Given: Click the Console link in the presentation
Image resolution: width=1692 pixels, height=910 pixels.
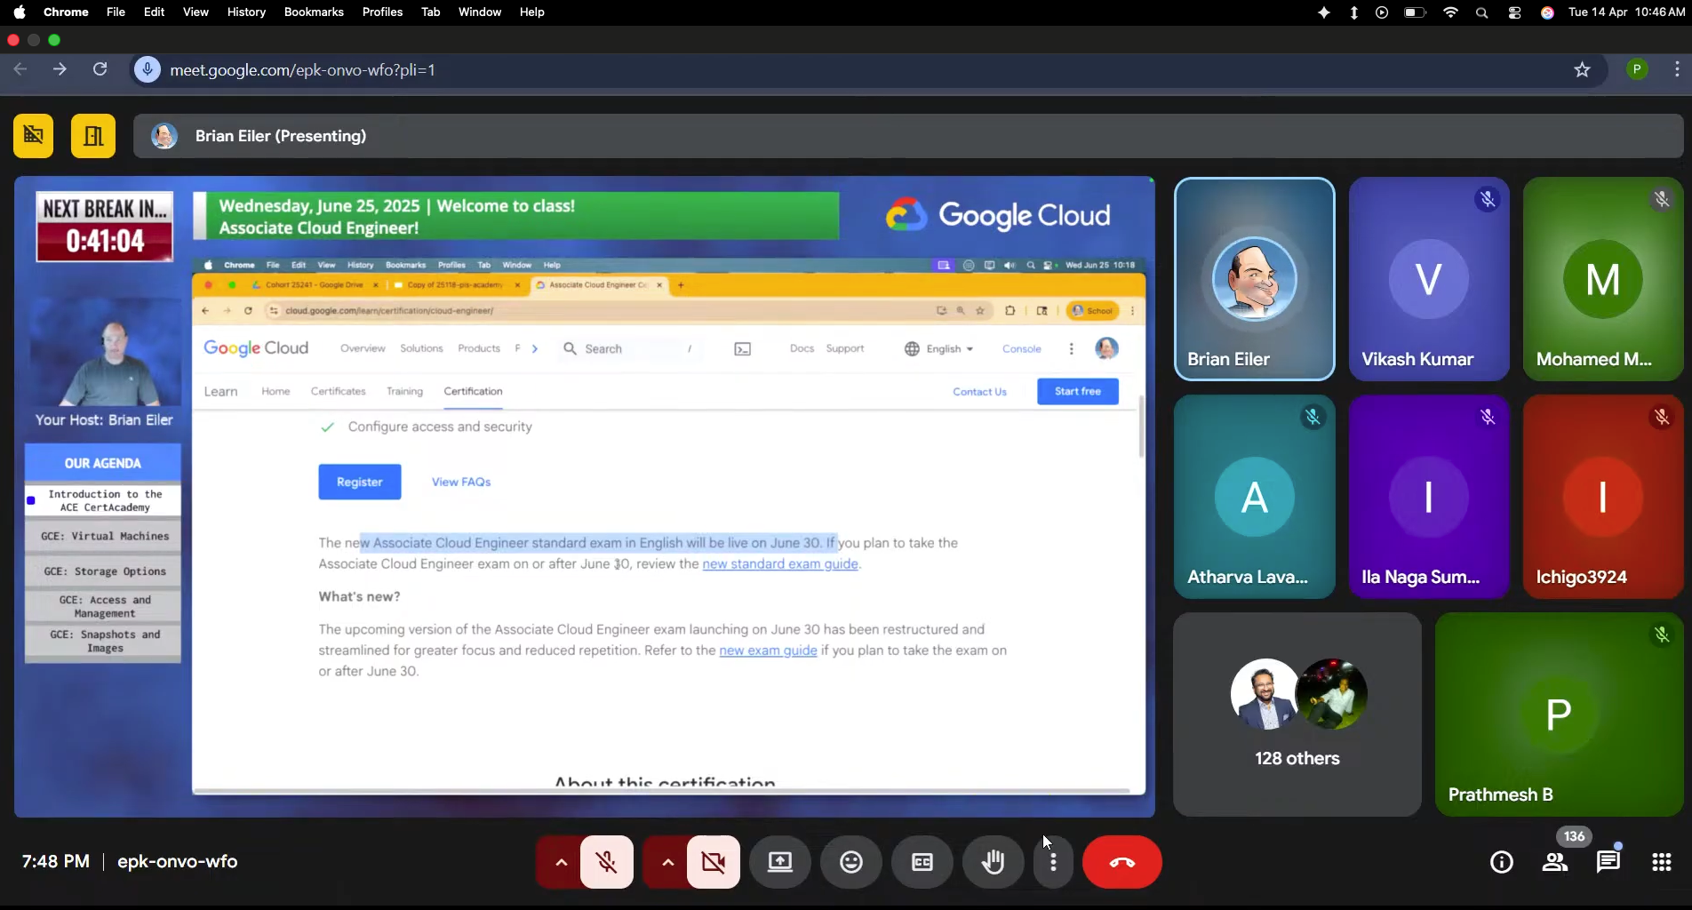Looking at the screenshot, I should (1022, 349).
